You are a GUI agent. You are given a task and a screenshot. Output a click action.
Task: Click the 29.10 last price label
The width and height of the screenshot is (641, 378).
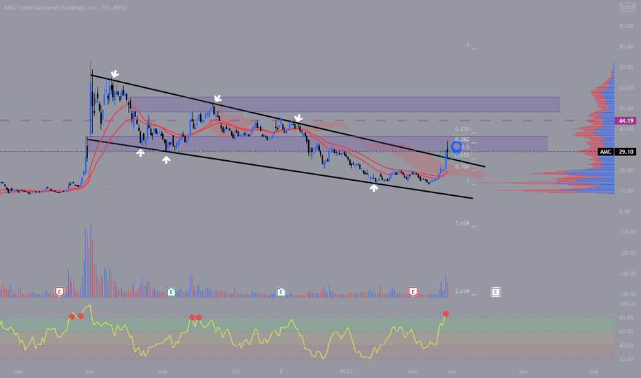coord(625,152)
